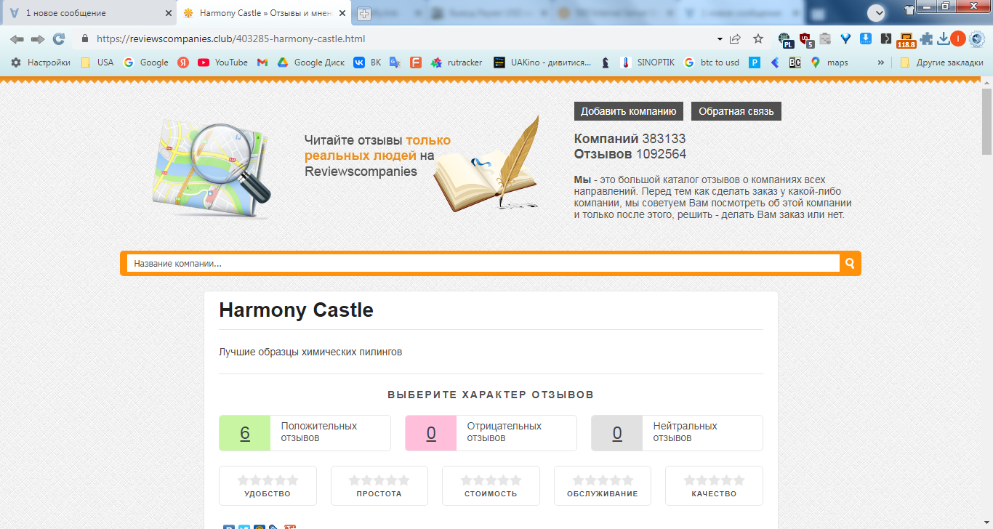Screen dimensions: 993x529
Task: Click the orange profile avatar circle
Action: coord(958,39)
